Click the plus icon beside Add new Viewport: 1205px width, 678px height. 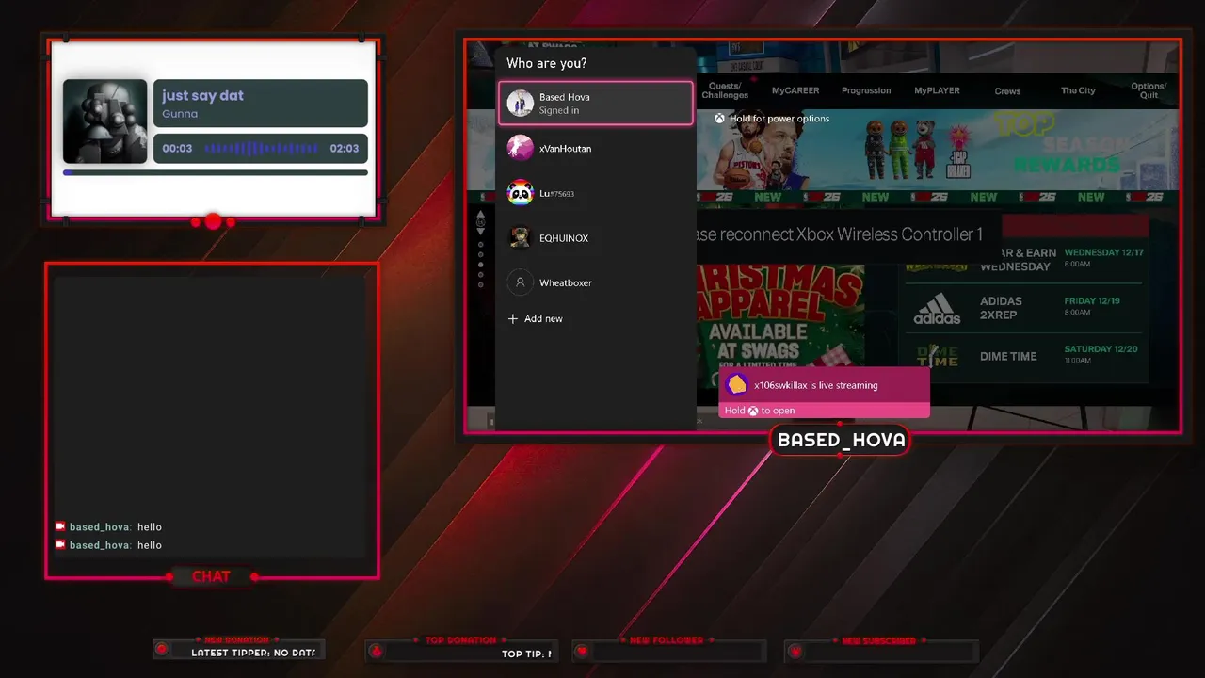pos(513,319)
